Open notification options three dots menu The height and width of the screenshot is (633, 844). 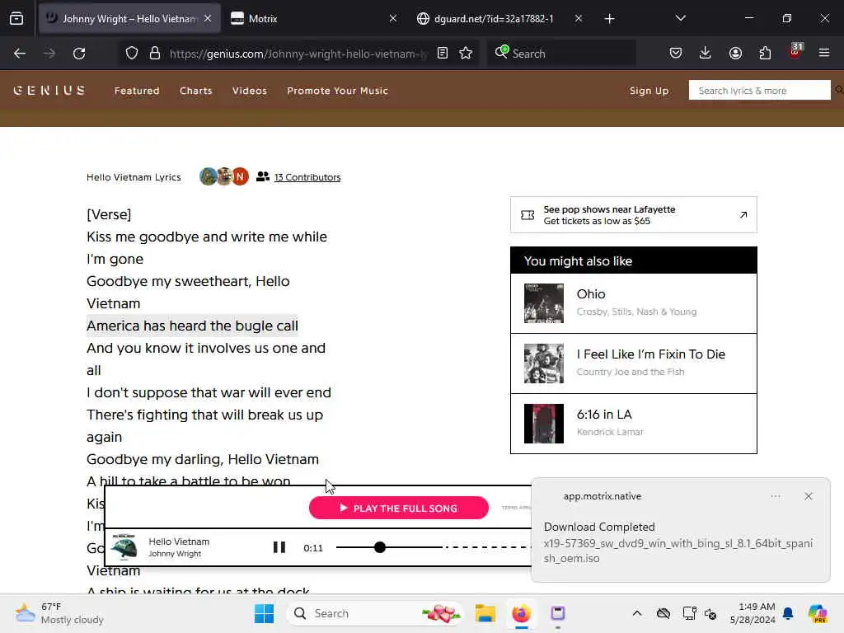[x=776, y=496]
